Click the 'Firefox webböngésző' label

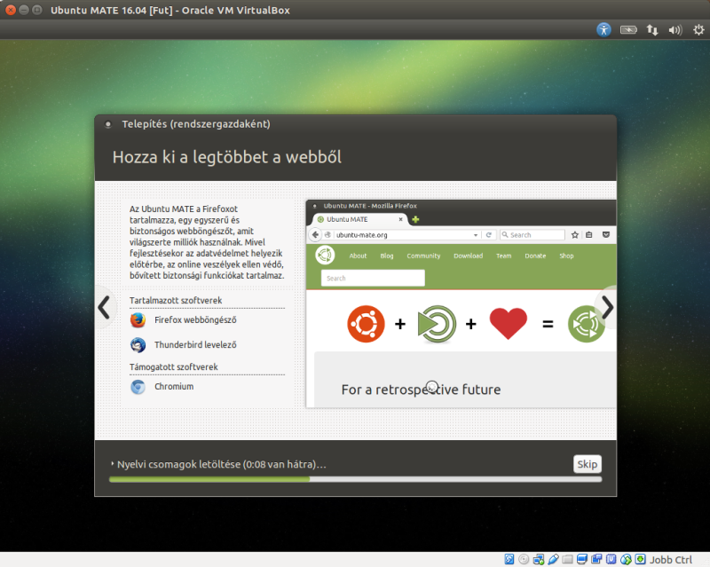(195, 320)
